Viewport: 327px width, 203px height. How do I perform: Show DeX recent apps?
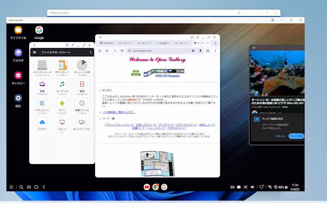point(29,187)
